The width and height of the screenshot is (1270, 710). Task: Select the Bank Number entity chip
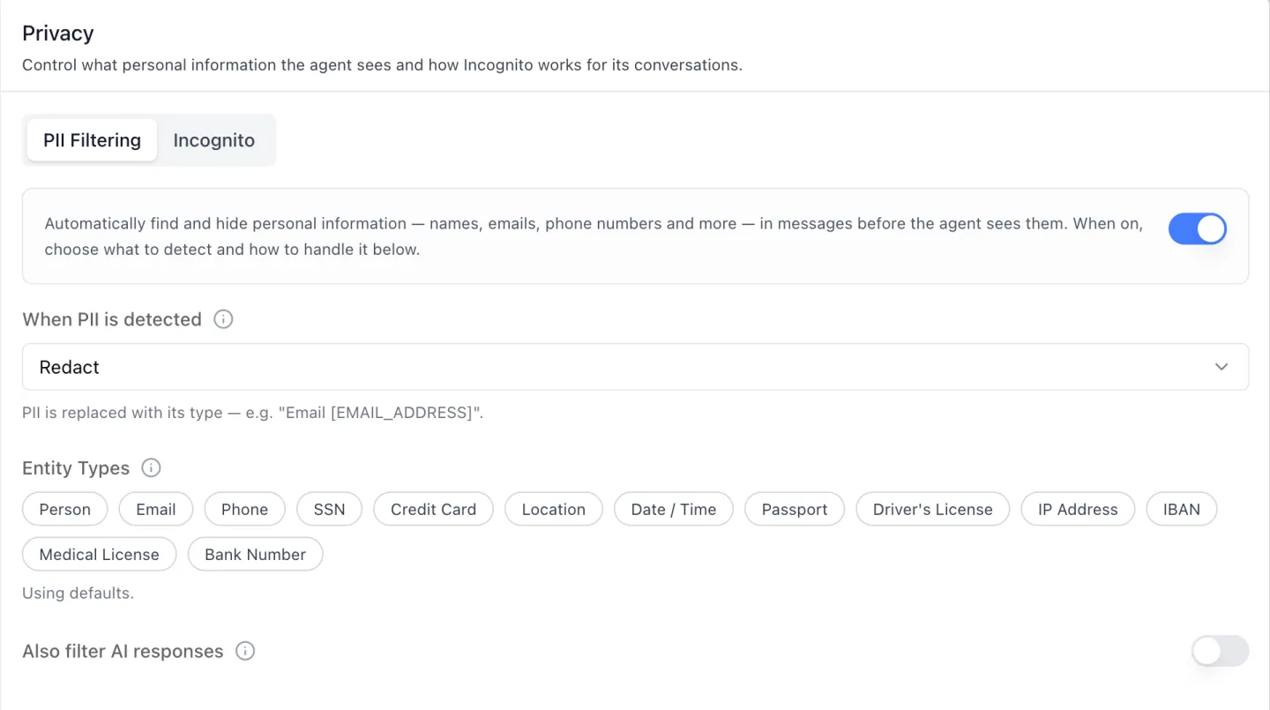tap(256, 554)
